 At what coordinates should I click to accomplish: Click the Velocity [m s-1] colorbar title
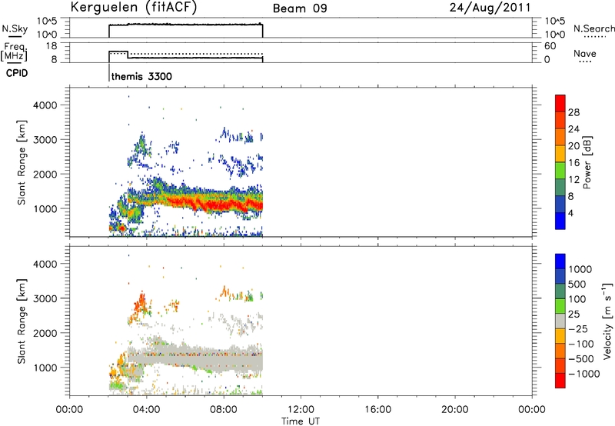(x=607, y=321)
